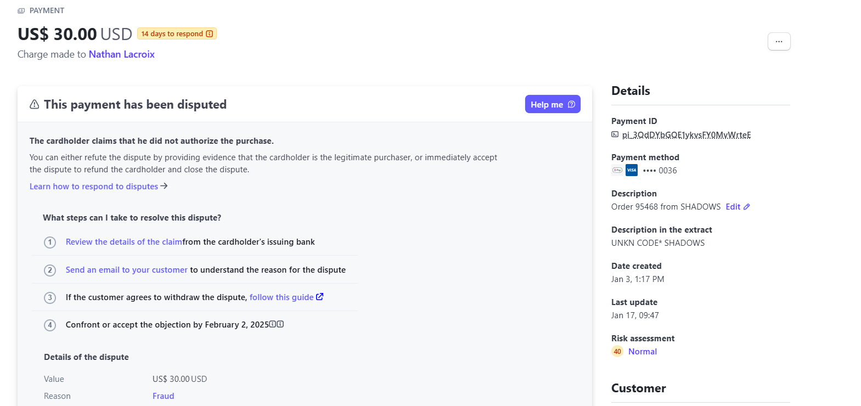The width and height of the screenshot is (861, 406).
Task: Click the Fraud dispute reason link
Action: point(164,396)
